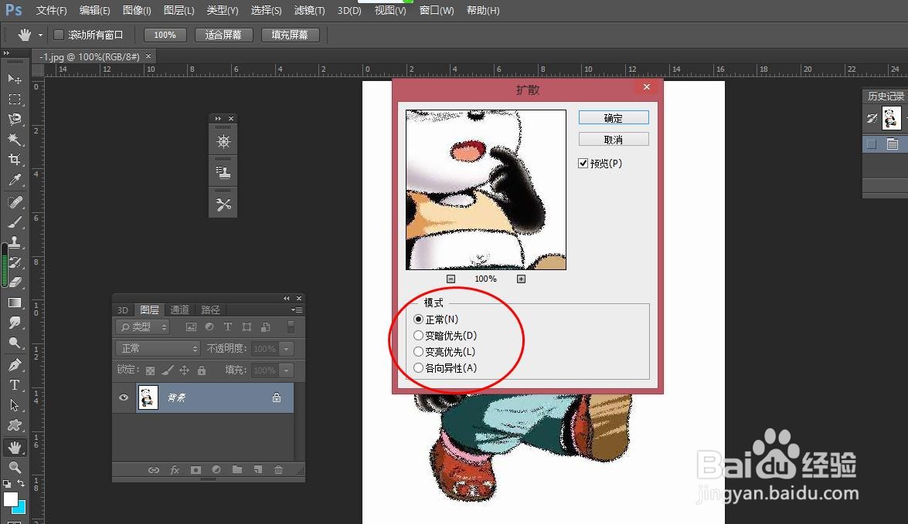The image size is (908, 524).
Task: Click the 适合屏幕 button
Action: 223,34
